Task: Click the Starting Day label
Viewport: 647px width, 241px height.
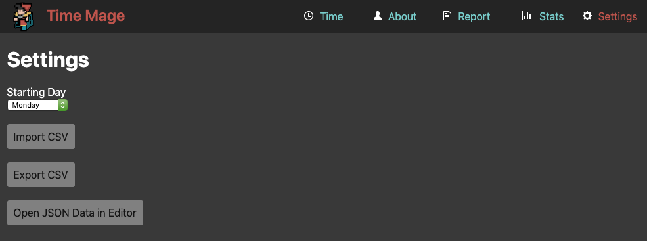Action: pyautogui.click(x=36, y=92)
